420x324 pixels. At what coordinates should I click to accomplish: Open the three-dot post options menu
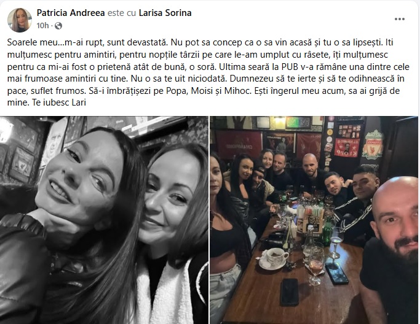tap(399, 19)
